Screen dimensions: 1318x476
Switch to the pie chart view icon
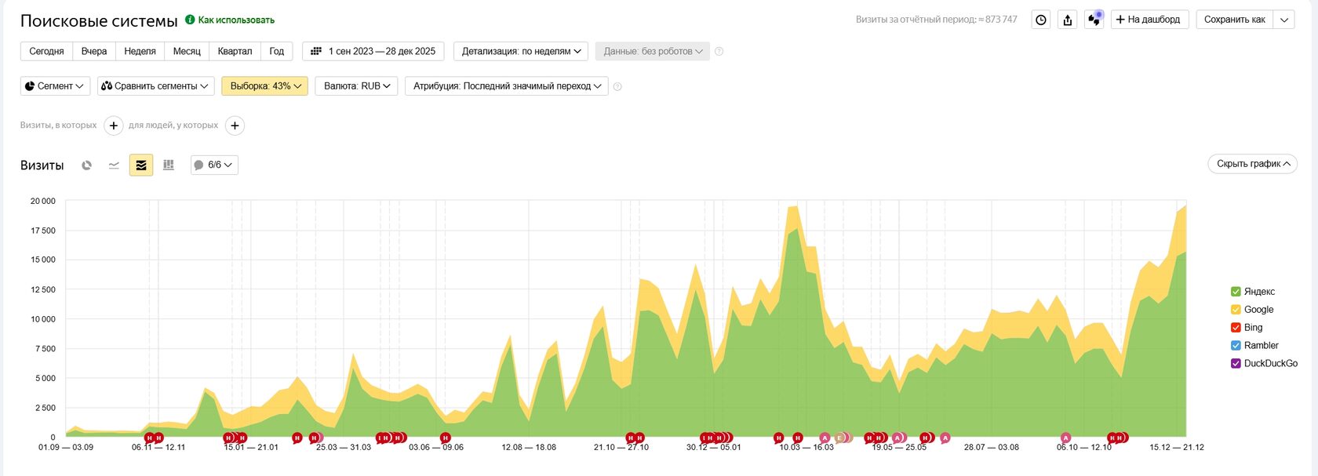(87, 165)
